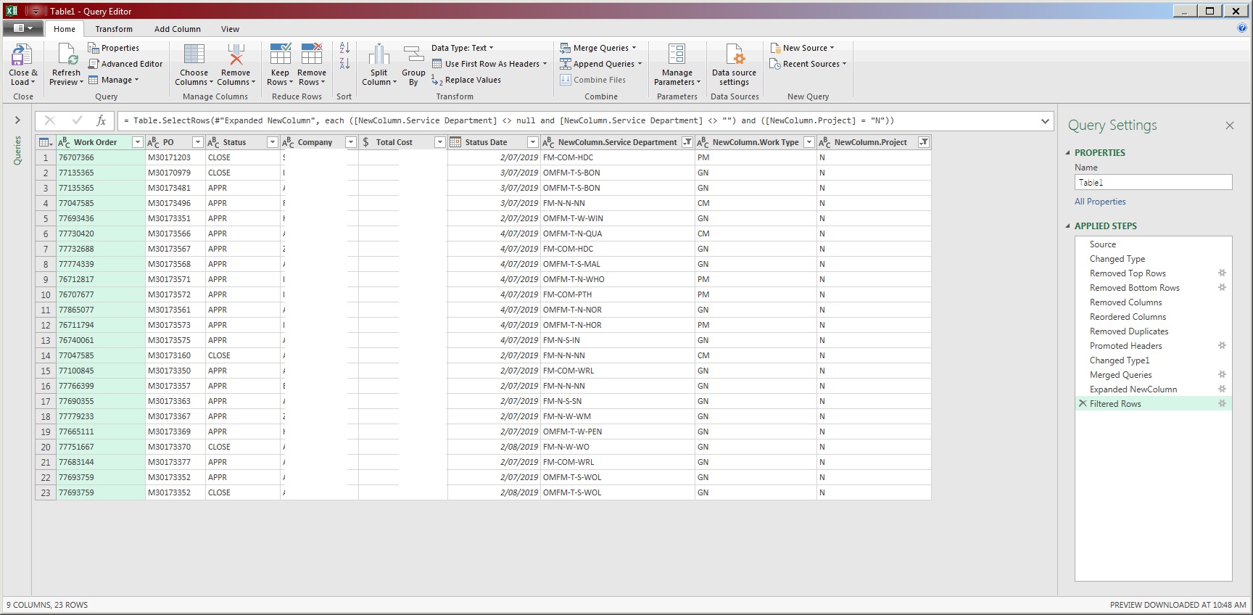Open the Advanced Editor
The width and height of the screenshot is (1253, 615).
coord(125,64)
